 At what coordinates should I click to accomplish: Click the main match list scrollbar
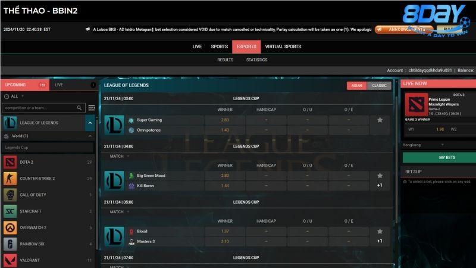click(396, 160)
